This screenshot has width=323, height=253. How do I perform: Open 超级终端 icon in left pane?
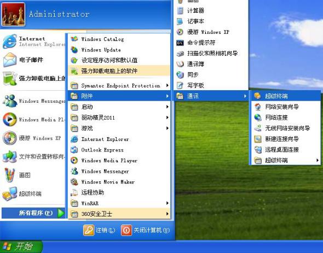point(10,193)
